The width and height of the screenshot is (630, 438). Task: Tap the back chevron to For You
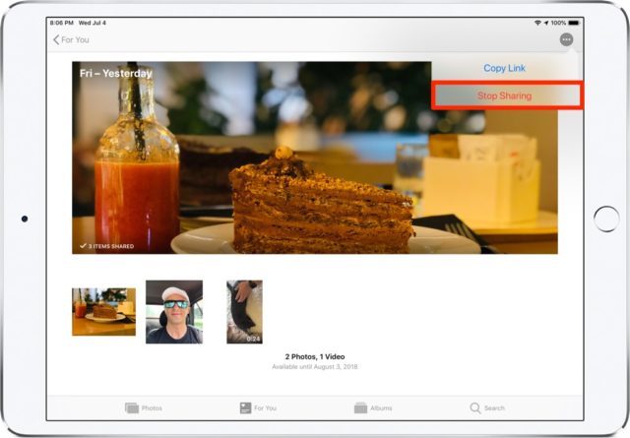click(56, 39)
